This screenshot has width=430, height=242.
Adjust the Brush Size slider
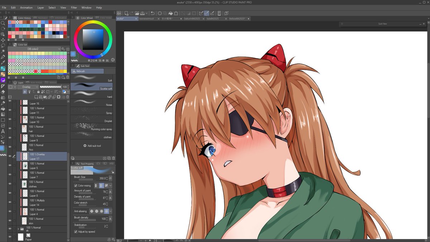click(86, 180)
